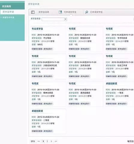This screenshot has width=134, height=144.
Task: Click 待辅导员提报 on the 勤勉励志奖 card
Action: [x=74, y=49]
